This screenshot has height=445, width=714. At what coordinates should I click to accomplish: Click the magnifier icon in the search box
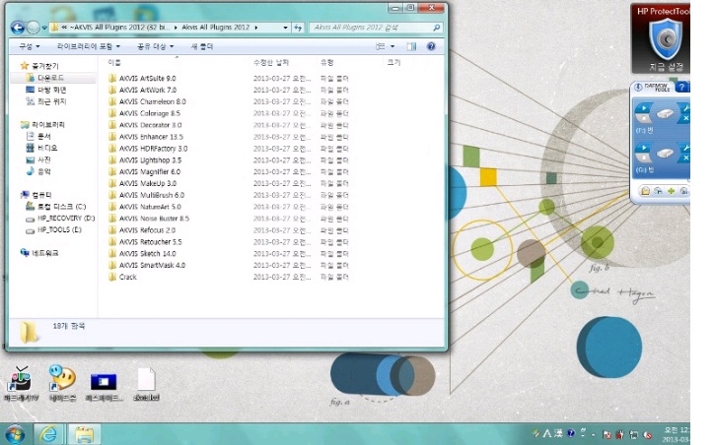pyautogui.click(x=436, y=28)
